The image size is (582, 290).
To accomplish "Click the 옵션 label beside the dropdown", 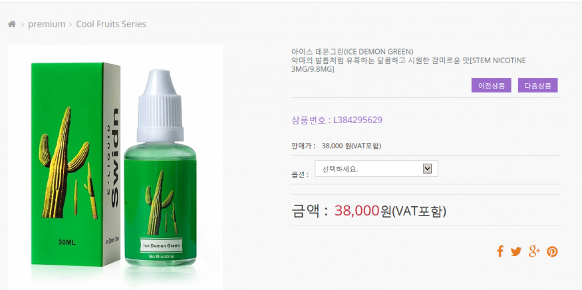I will 300,174.
